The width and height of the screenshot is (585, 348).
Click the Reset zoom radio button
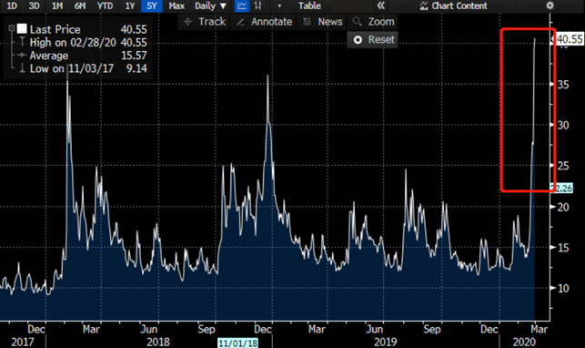pyautogui.click(x=358, y=40)
